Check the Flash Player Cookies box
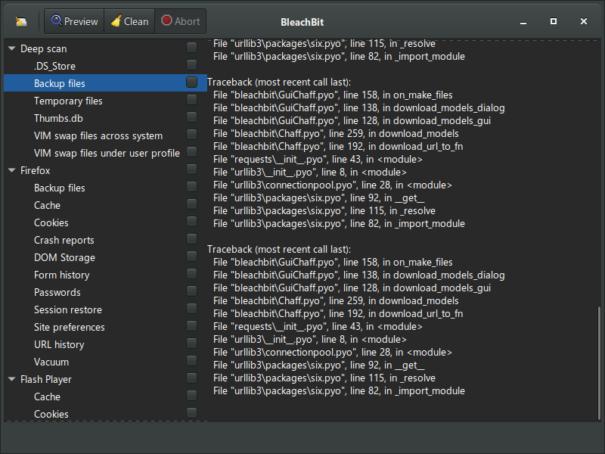The height and width of the screenshot is (454, 605). [192, 412]
